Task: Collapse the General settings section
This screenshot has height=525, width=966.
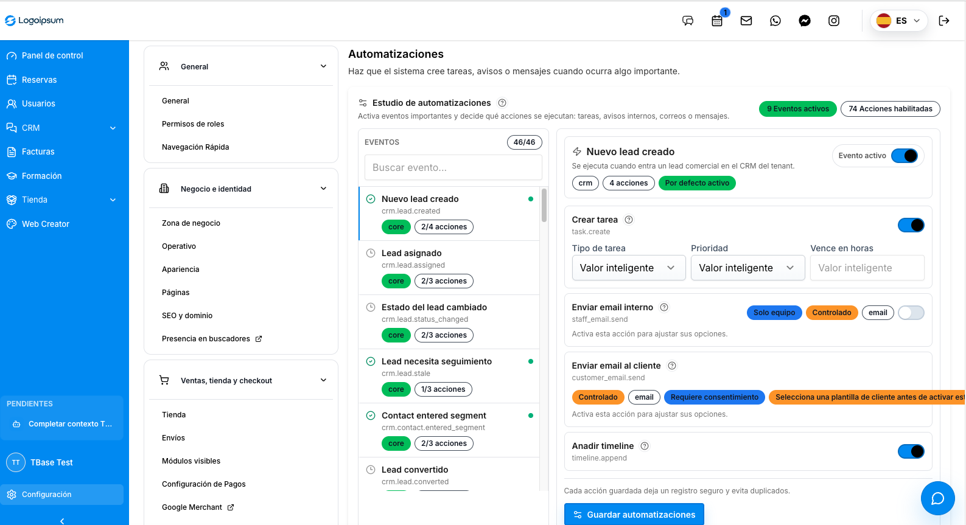Action: [241, 66]
